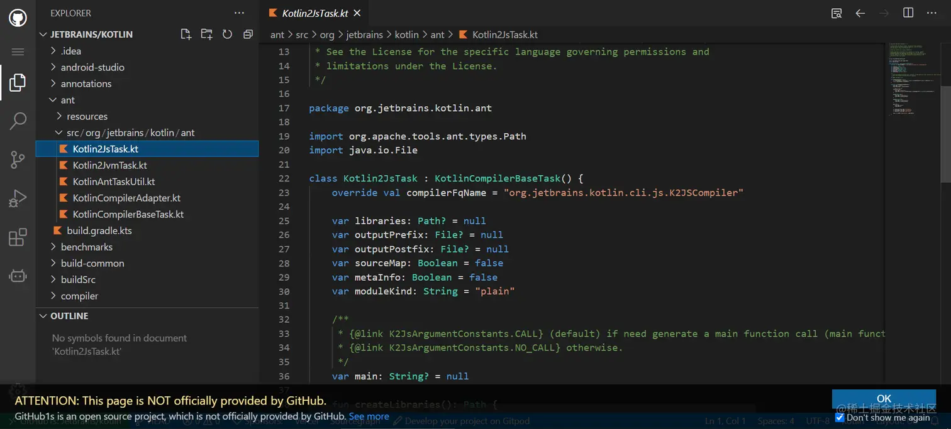Expand the android-studio folder
Image resolution: width=951 pixels, height=429 pixels.
(92, 67)
